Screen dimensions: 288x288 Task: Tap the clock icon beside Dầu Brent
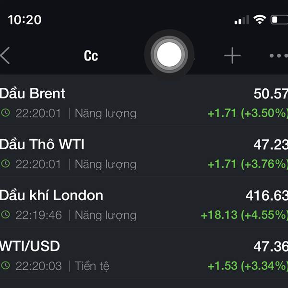click(5, 113)
